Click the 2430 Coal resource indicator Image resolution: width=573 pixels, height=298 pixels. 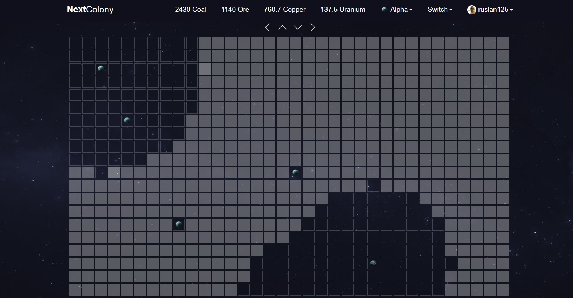[191, 10]
